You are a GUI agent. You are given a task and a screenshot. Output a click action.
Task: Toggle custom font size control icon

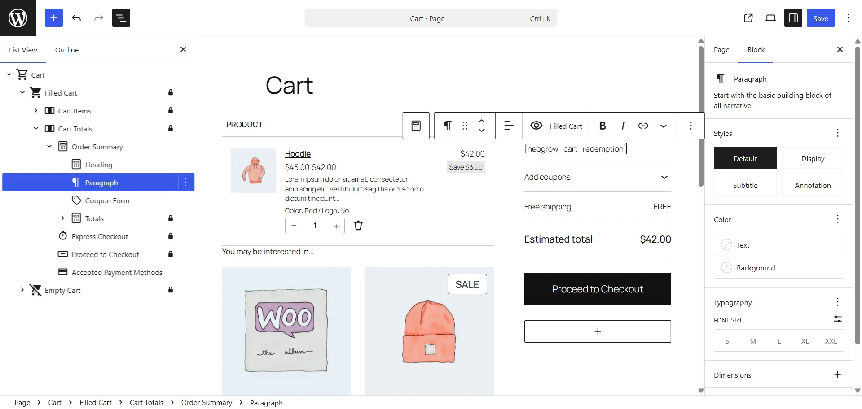(x=838, y=319)
